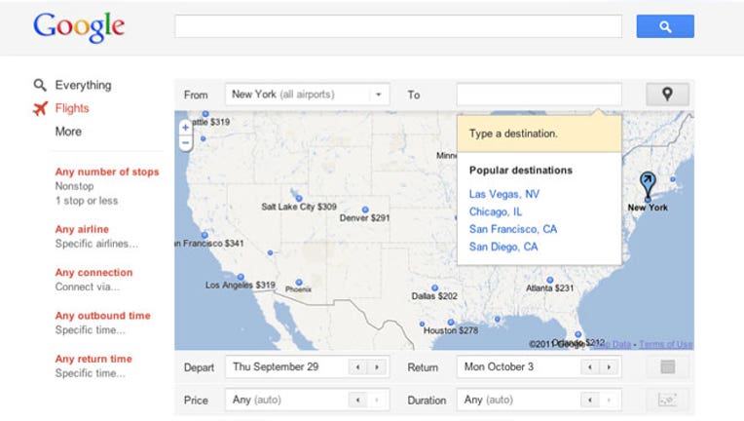Click the New York origin marker pin
The height and width of the screenshot is (421, 744).
pyautogui.click(x=648, y=184)
